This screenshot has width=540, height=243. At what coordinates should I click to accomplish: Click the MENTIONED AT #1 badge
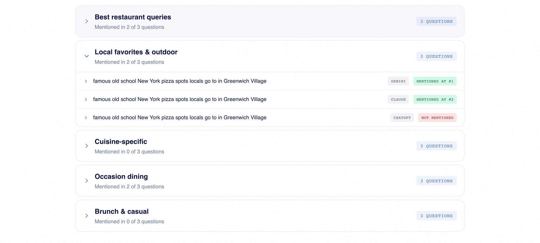pyautogui.click(x=435, y=81)
